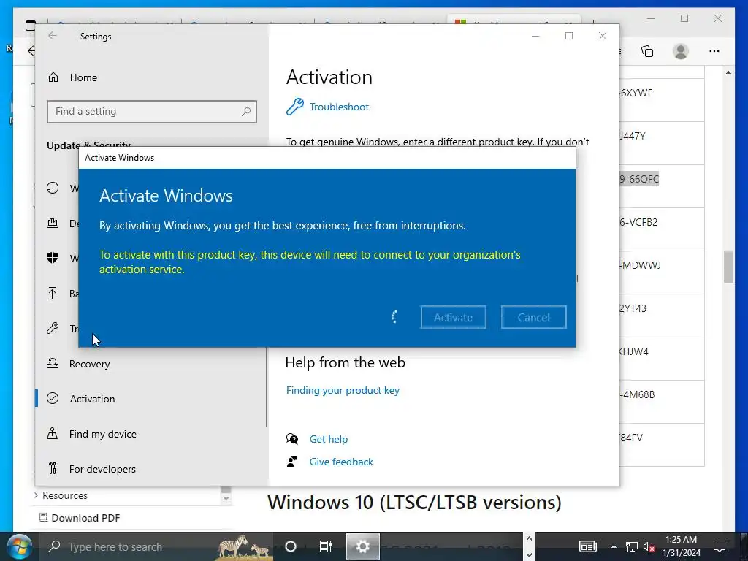Open Task View from taskbar
Screen dimensions: 748x561
pos(325,546)
